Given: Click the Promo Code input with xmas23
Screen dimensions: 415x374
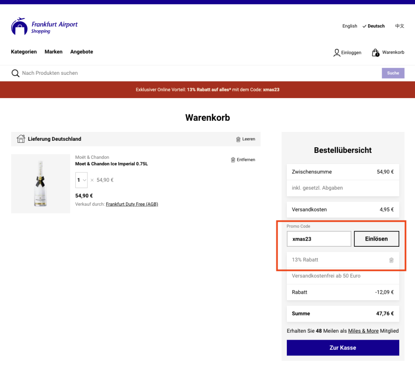Looking at the screenshot, I should 319,239.
